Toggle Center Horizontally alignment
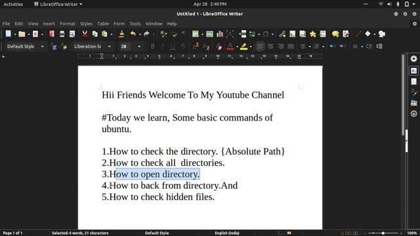 pyautogui.click(x=270, y=47)
